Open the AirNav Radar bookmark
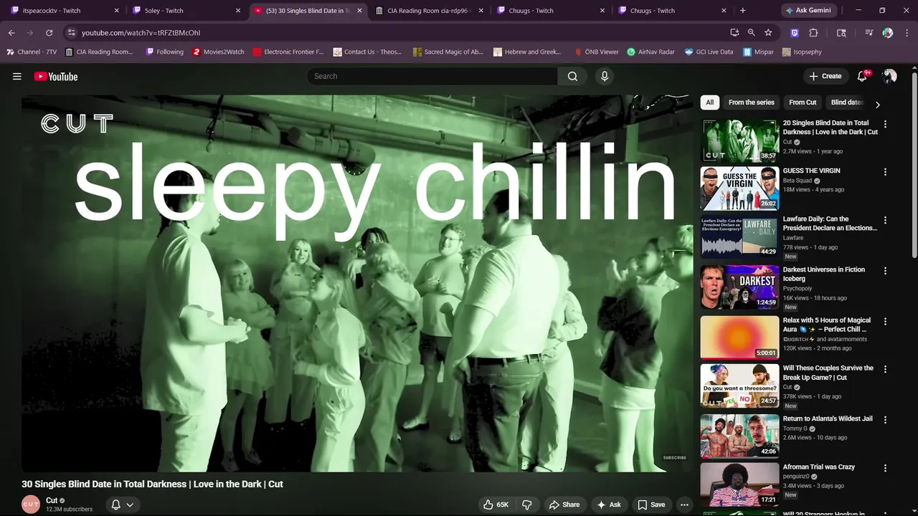 pyautogui.click(x=650, y=52)
